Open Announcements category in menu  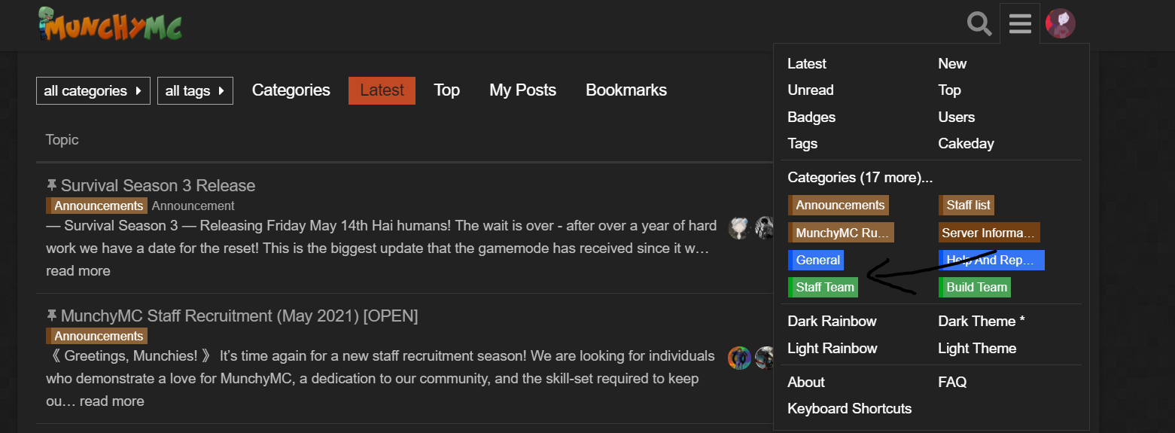(839, 205)
